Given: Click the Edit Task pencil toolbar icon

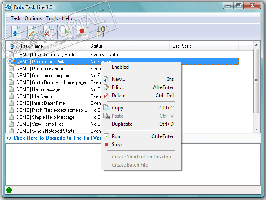Looking at the screenshot, I should (32, 31).
